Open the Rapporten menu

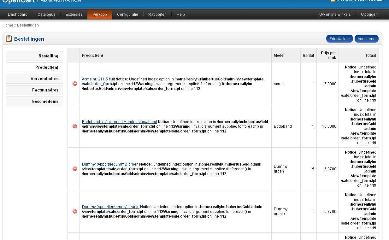(x=157, y=15)
